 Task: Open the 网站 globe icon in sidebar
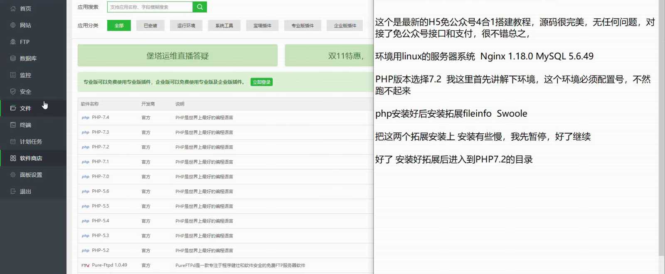coord(13,25)
